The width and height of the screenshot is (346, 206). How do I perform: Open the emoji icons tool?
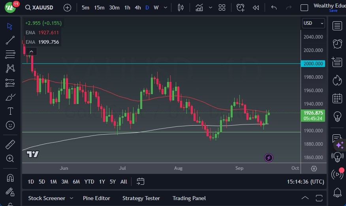pos(10,126)
